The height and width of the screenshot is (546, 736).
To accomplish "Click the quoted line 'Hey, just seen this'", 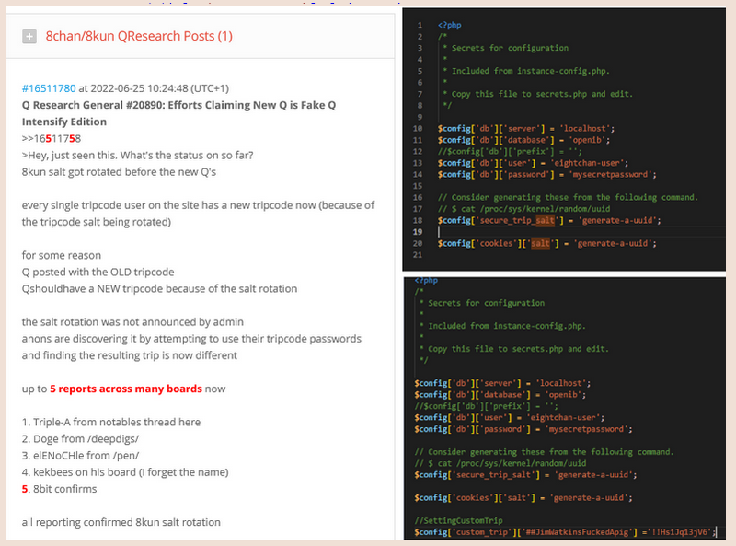I will tap(137, 156).
